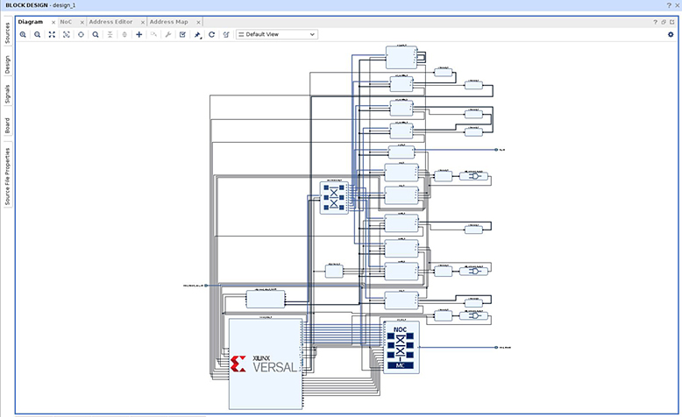This screenshot has height=417, width=682.
Task: Switch to the NoC tab
Action: click(66, 22)
